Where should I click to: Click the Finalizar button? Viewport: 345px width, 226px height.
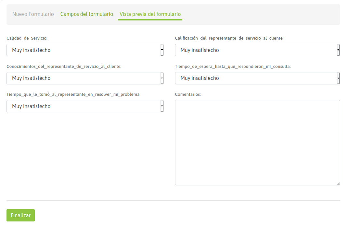(21, 215)
